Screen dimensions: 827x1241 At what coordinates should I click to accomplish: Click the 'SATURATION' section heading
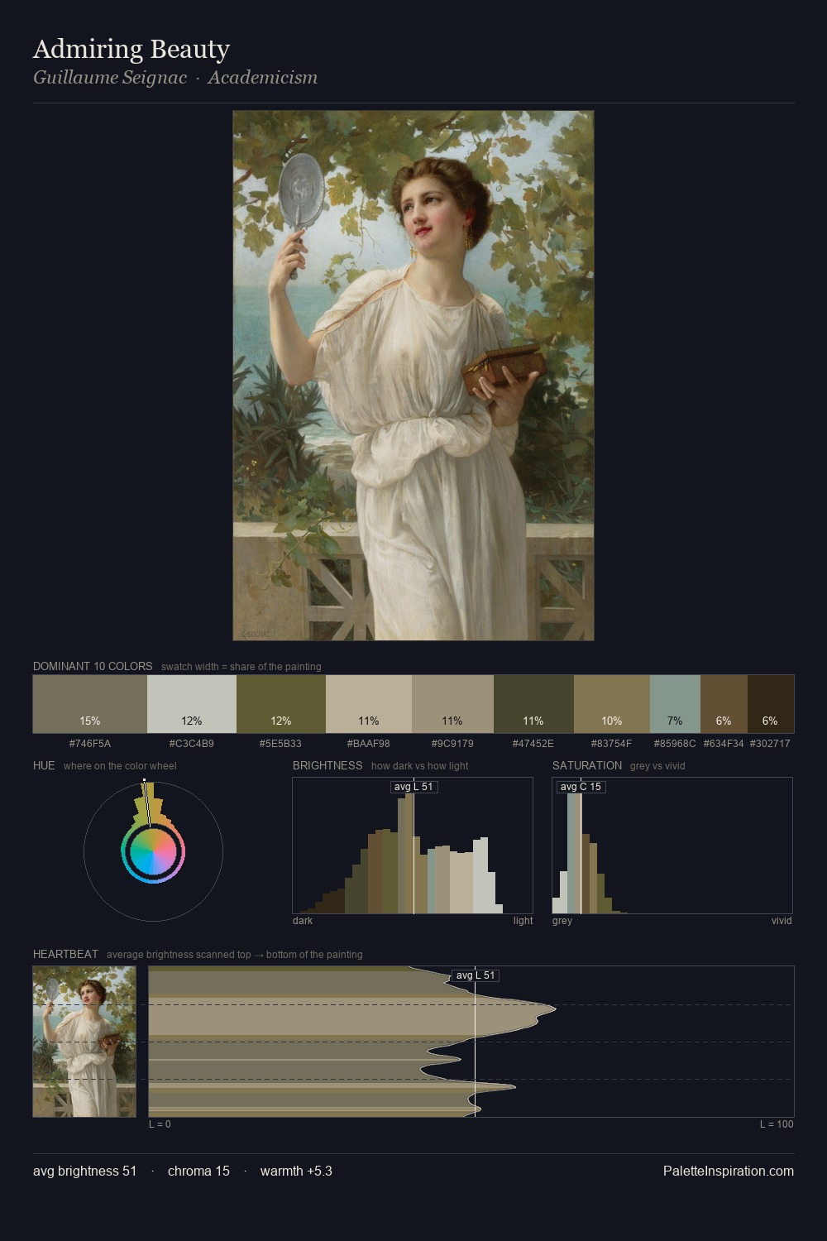coord(587,765)
